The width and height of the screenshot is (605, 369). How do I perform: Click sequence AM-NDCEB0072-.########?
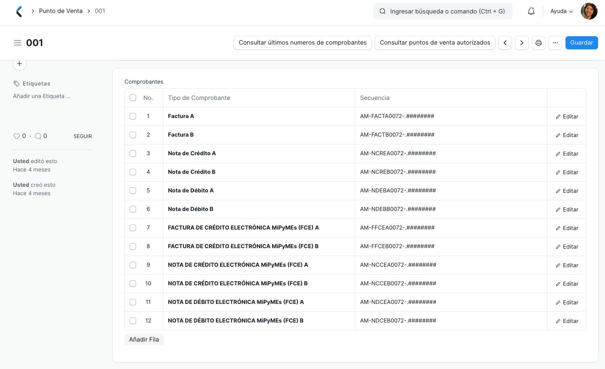[x=398, y=321]
